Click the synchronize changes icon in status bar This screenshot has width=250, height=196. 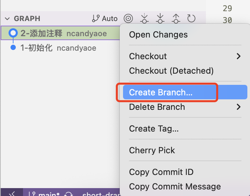pyautogui.click(x=68, y=194)
